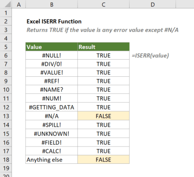Select the #NULL! cell
Image resolution: width=194 pixels, height=177 pixels.
coord(52,56)
